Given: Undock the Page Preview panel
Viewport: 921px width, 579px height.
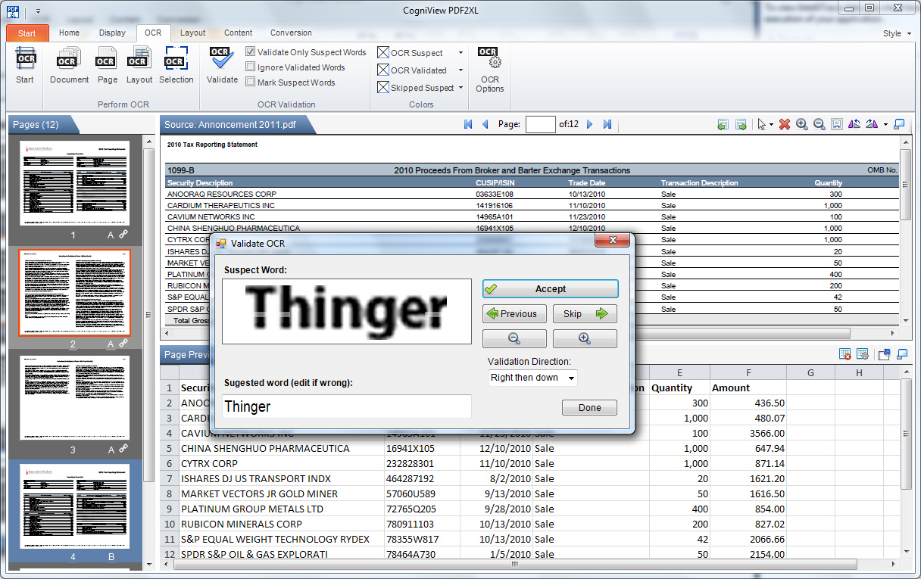Looking at the screenshot, I should [901, 354].
